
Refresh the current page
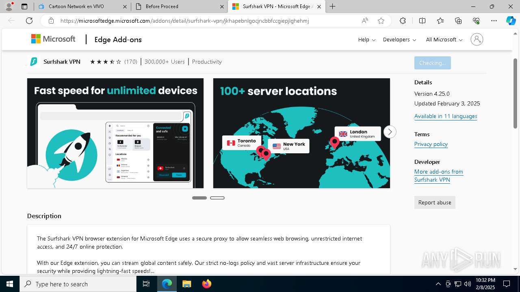(x=29, y=21)
